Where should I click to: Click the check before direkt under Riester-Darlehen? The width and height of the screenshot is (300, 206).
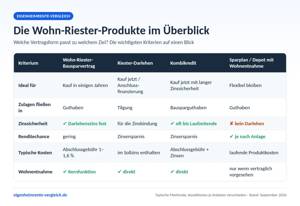coord(120,172)
